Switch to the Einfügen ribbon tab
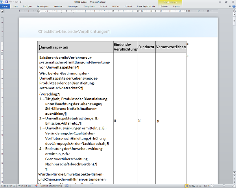236x188 pixels. pos(28,7)
